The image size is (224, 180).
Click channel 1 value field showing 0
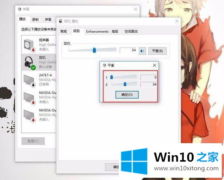pyautogui.click(x=149, y=77)
